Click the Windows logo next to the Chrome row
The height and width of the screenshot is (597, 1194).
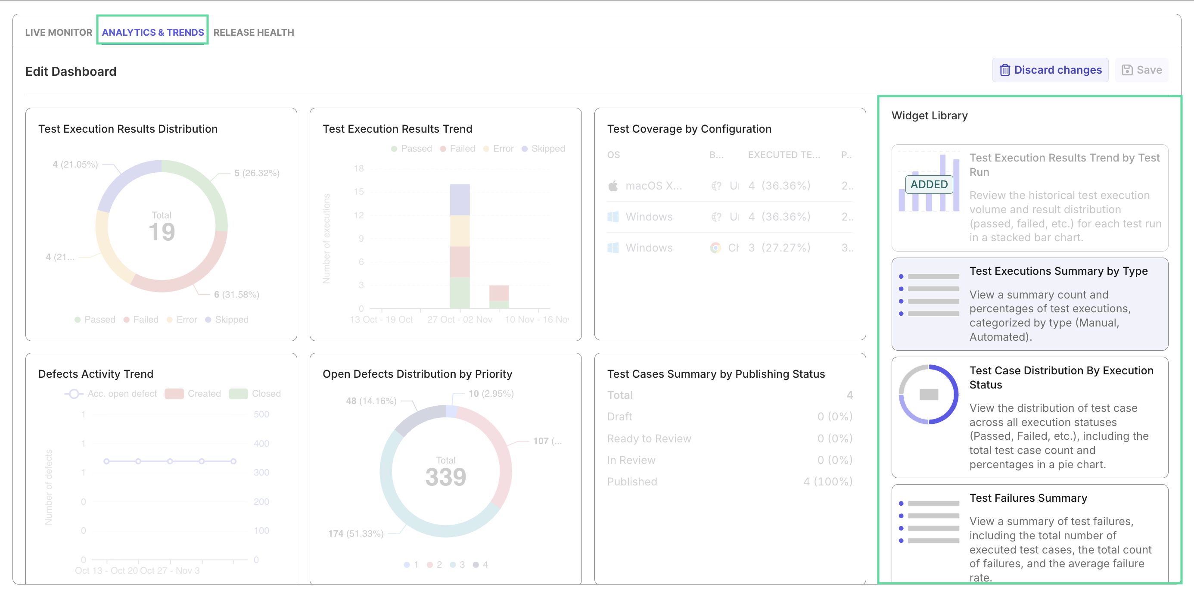613,248
